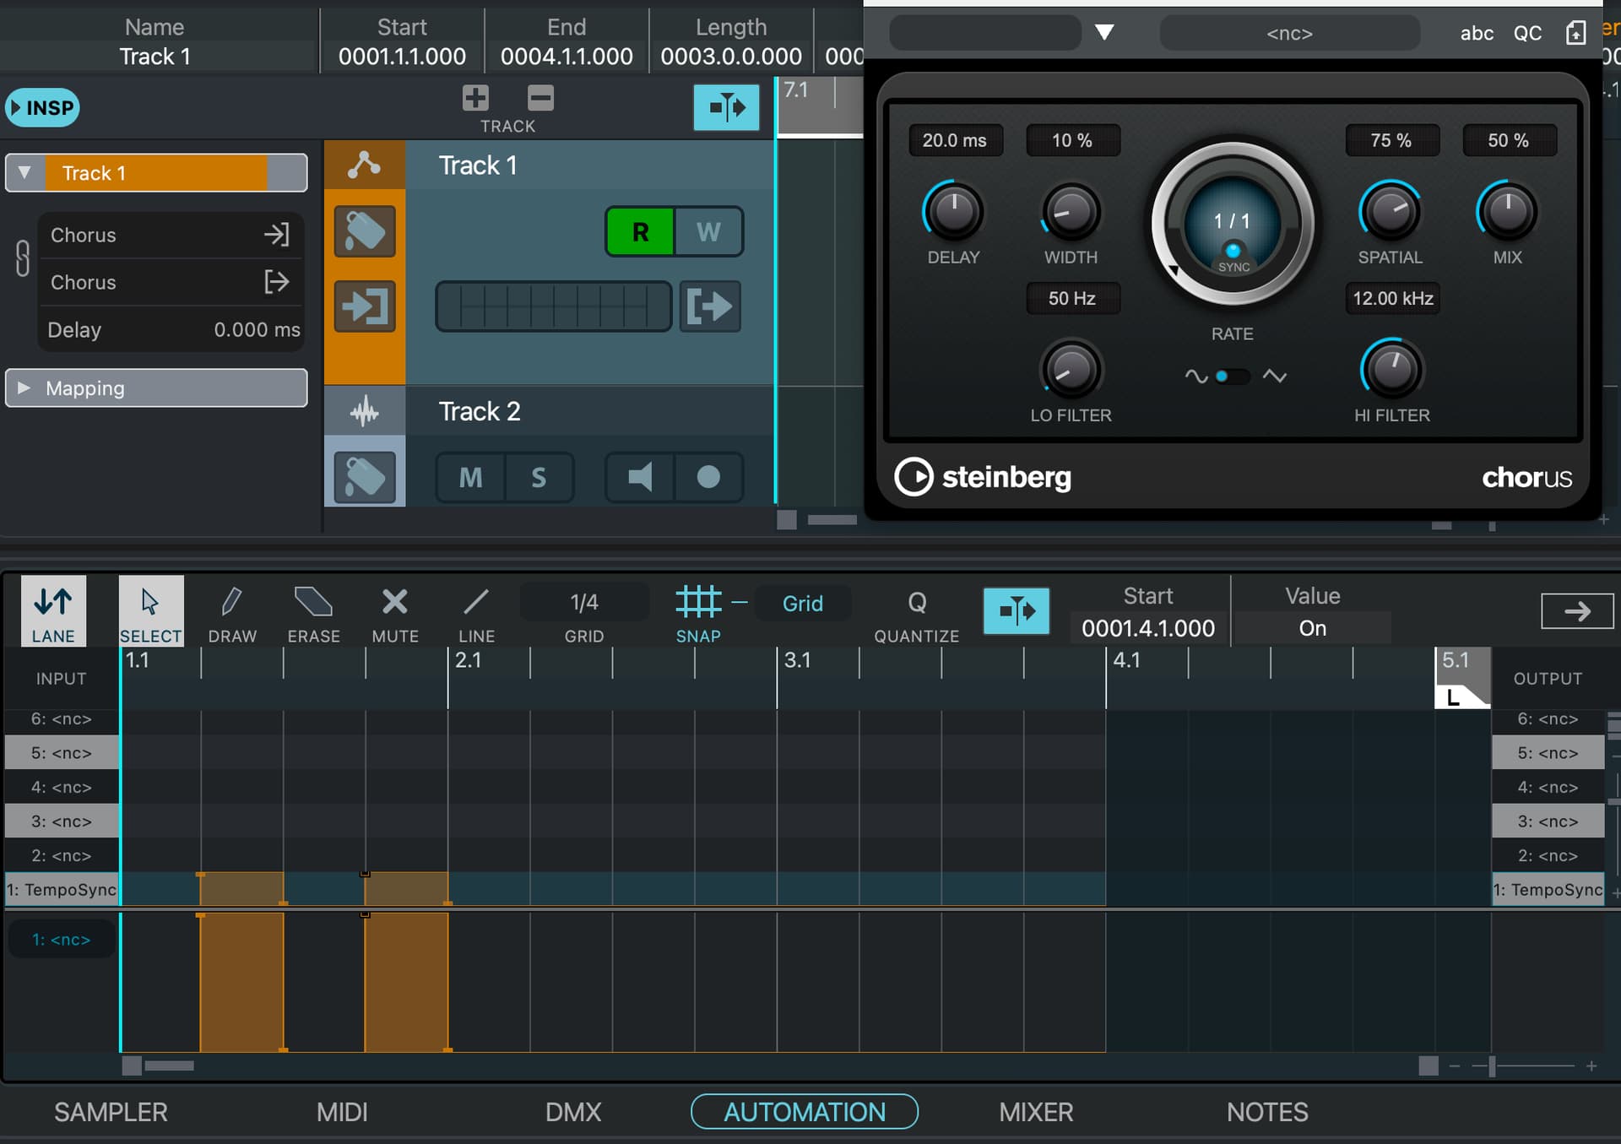Mute Track 2 with M button
This screenshot has height=1144, width=1621.
[470, 477]
